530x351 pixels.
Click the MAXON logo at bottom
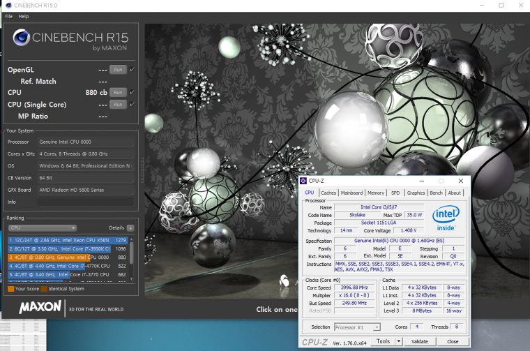40,307
